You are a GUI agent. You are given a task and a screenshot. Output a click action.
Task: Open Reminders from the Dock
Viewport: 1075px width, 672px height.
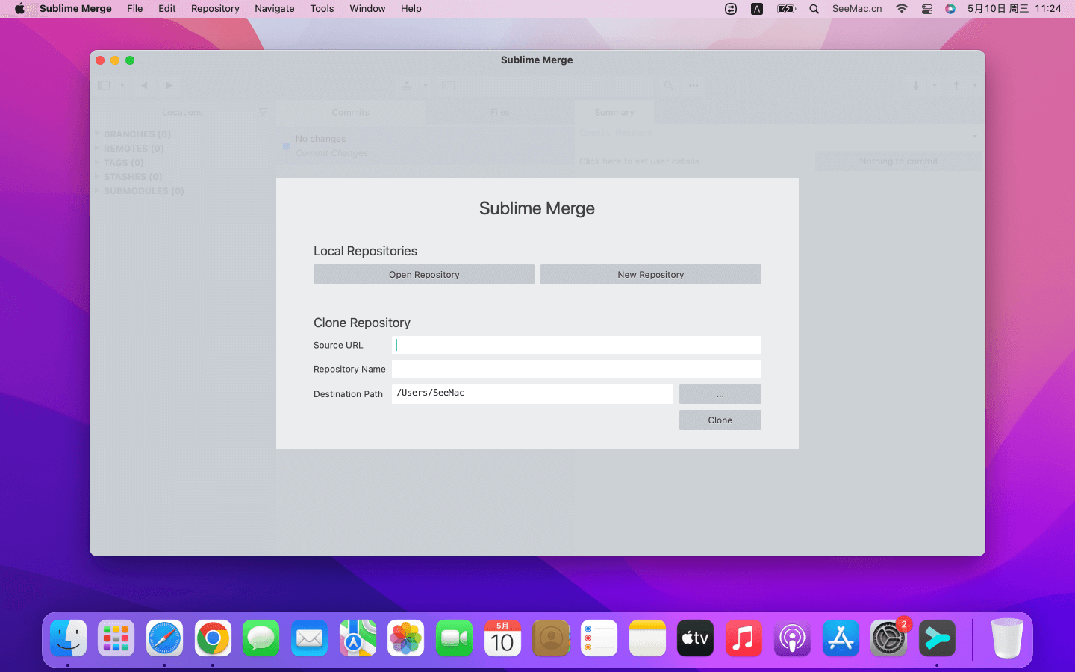599,638
